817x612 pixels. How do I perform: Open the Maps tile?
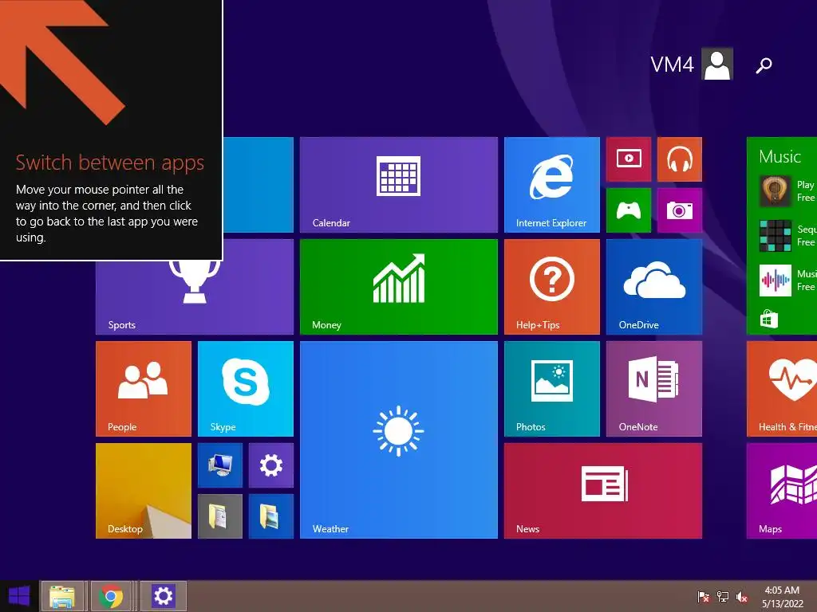pos(782,491)
